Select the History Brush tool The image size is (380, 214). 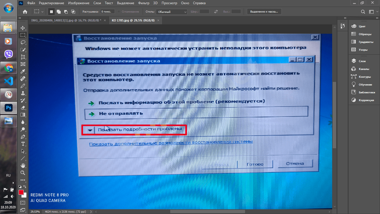coord(23,100)
